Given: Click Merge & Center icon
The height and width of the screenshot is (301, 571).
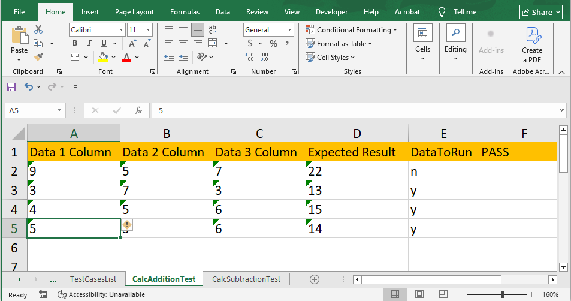Looking at the screenshot, I should pos(213,43).
